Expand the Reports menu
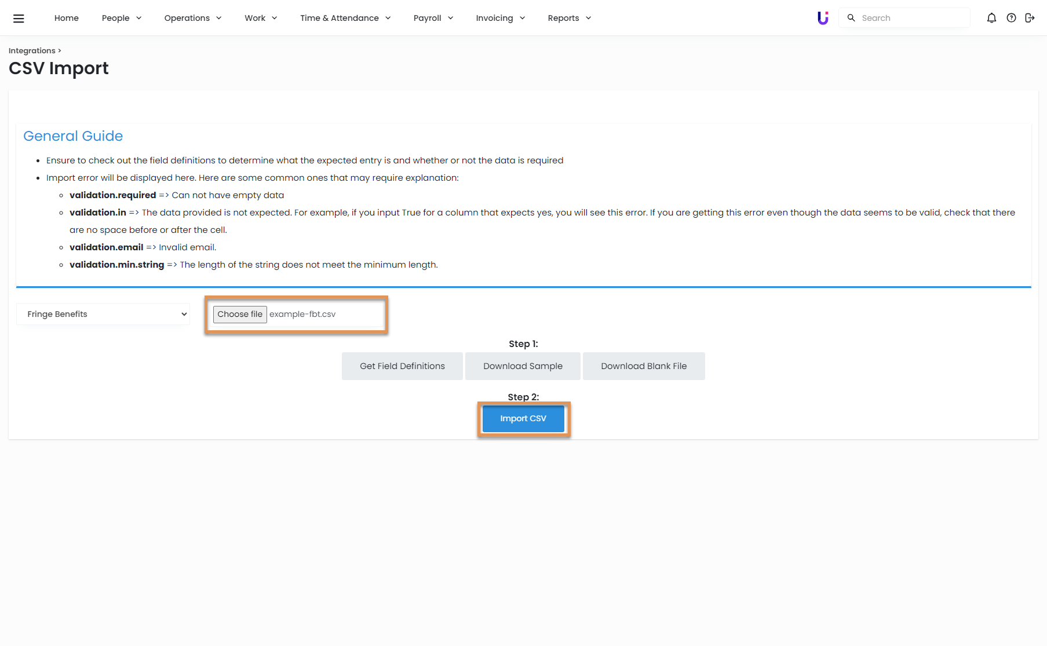This screenshot has height=646, width=1047. [570, 18]
